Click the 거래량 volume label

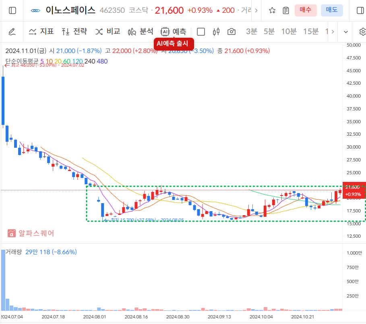14,252
